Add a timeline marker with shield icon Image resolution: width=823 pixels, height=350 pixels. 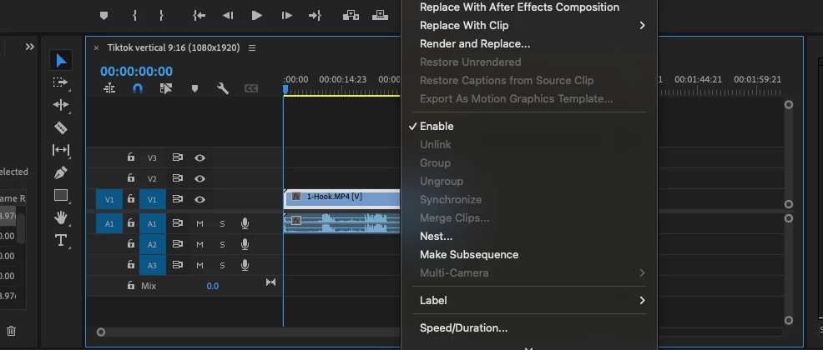194,88
